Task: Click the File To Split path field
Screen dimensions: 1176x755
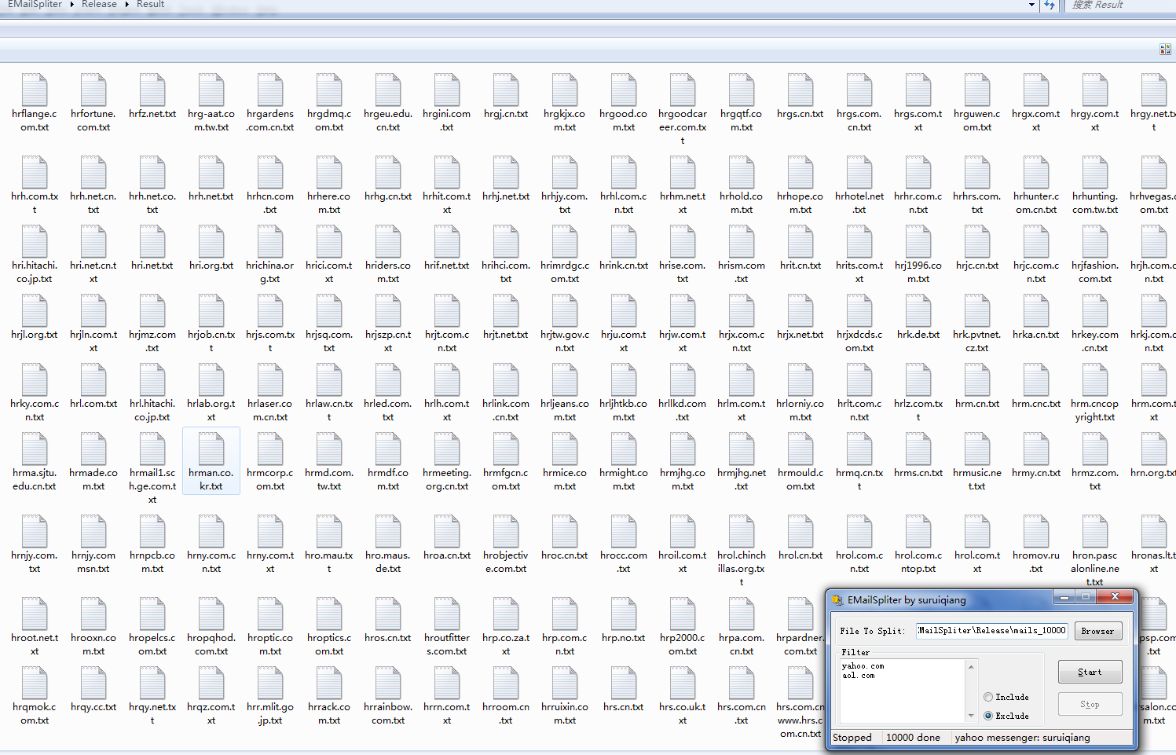Action: (992, 630)
